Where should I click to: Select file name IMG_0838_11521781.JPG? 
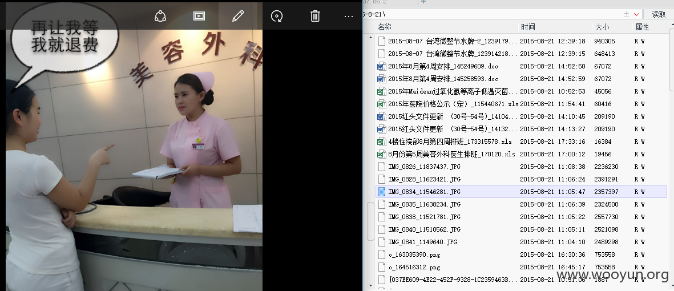(424, 217)
